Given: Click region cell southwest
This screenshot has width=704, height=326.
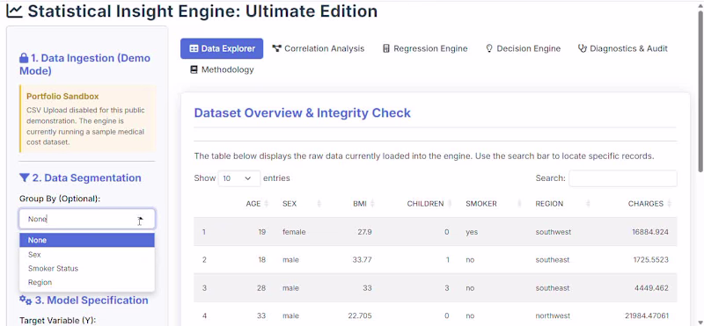Looking at the screenshot, I should (553, 232).
